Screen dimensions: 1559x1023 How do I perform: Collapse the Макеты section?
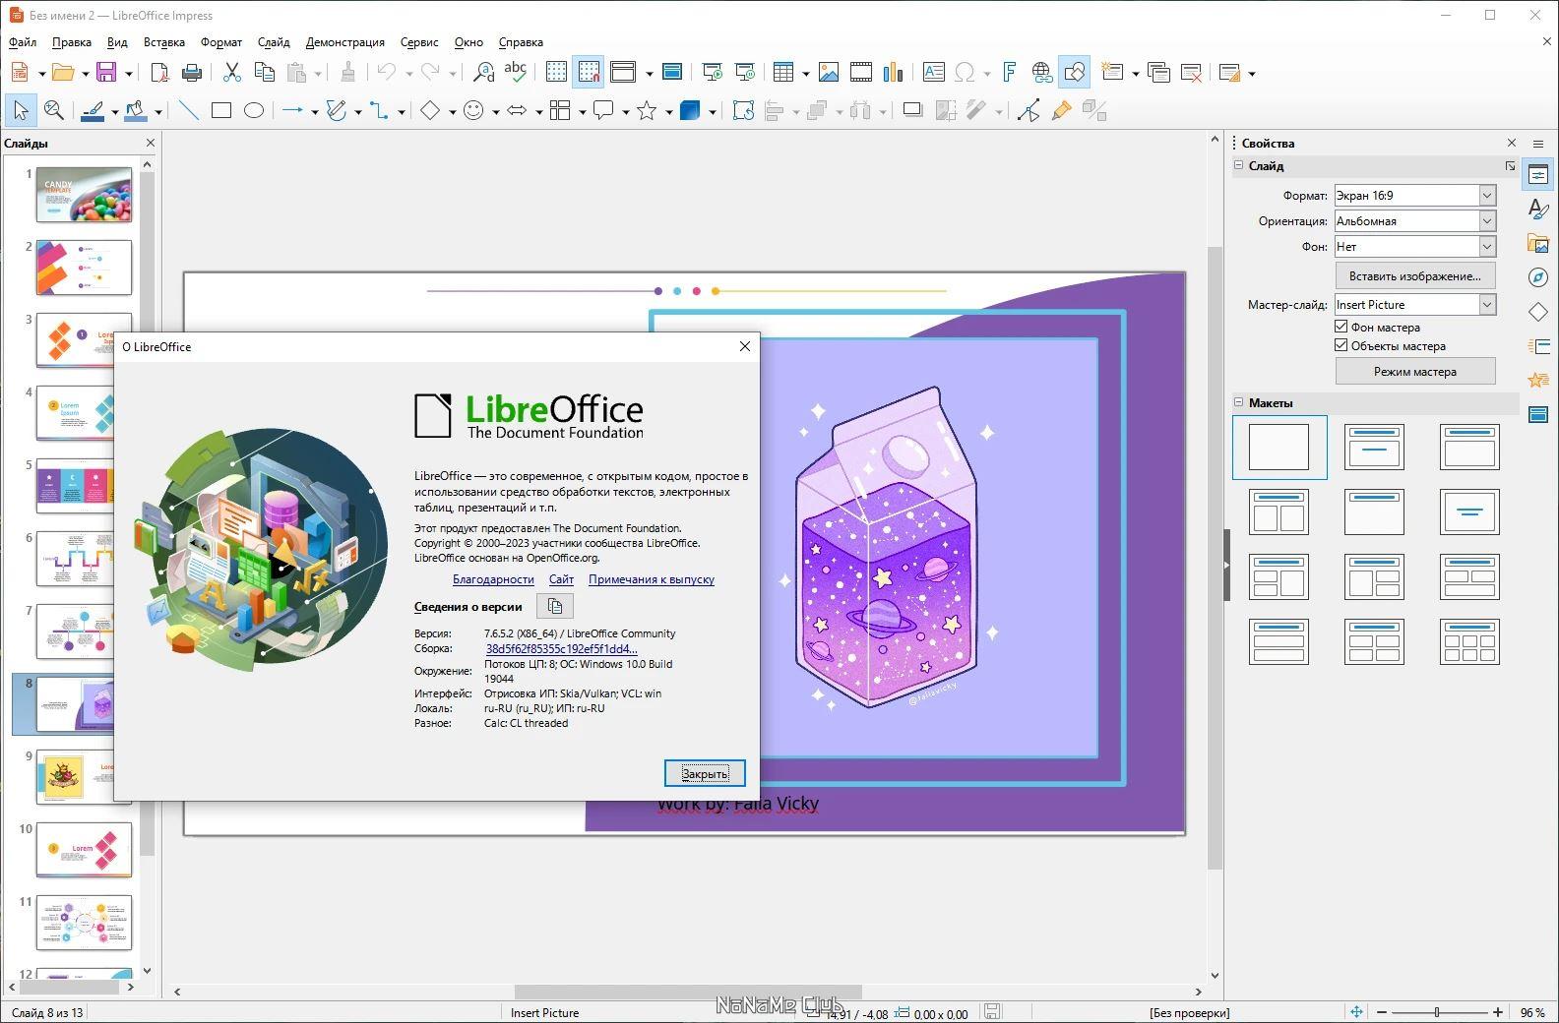click(x=1239, y=402)
